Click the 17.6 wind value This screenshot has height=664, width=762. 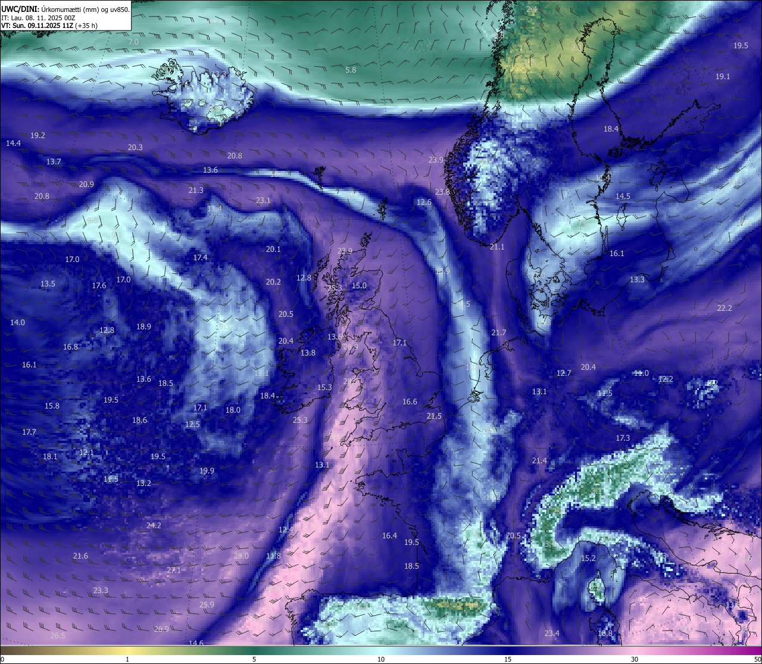point(99,285)
